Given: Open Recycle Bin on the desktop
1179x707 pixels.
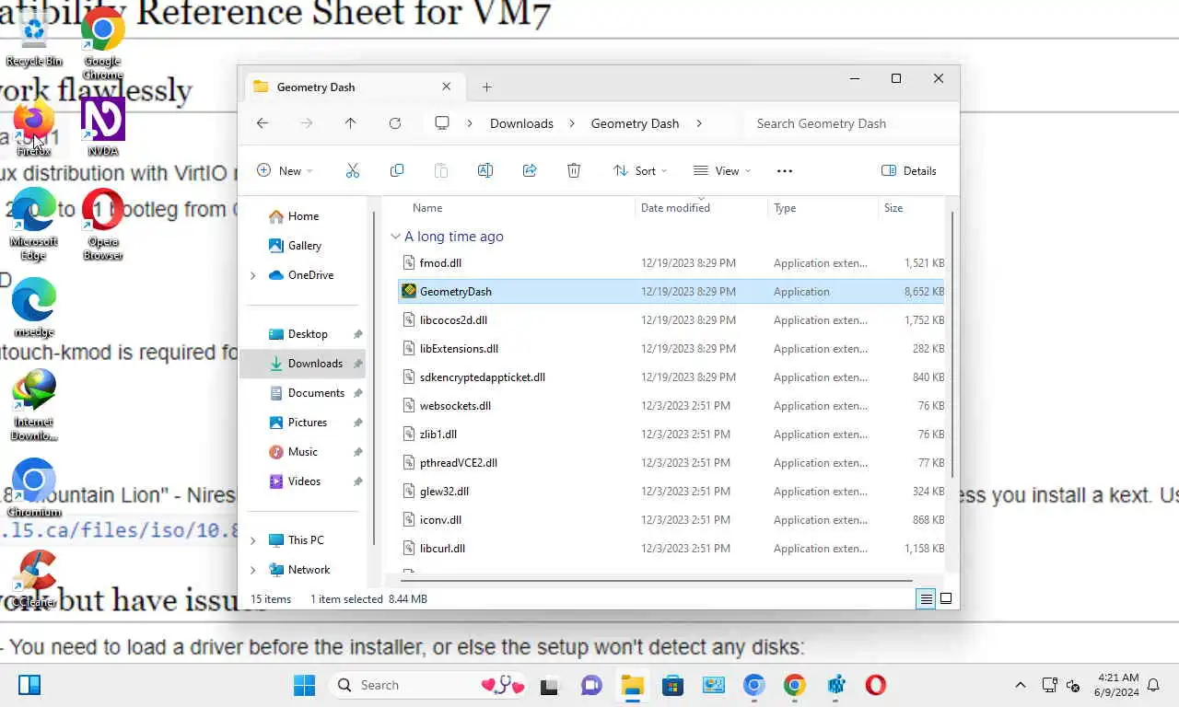Looking at the screenshot, I should click(34, 38).
